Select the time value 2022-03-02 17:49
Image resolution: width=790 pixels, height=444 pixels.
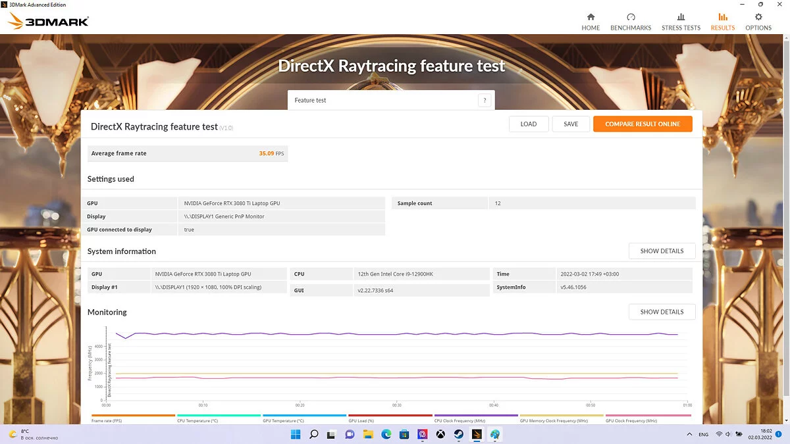point(591,274)
